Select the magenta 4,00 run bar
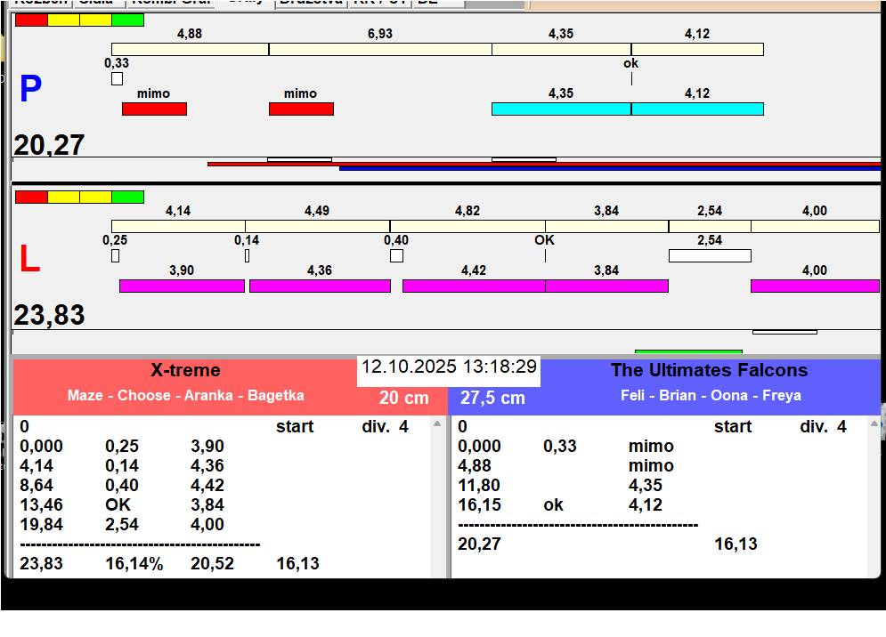Screen dimensions: 886x637 pos(814,286)
